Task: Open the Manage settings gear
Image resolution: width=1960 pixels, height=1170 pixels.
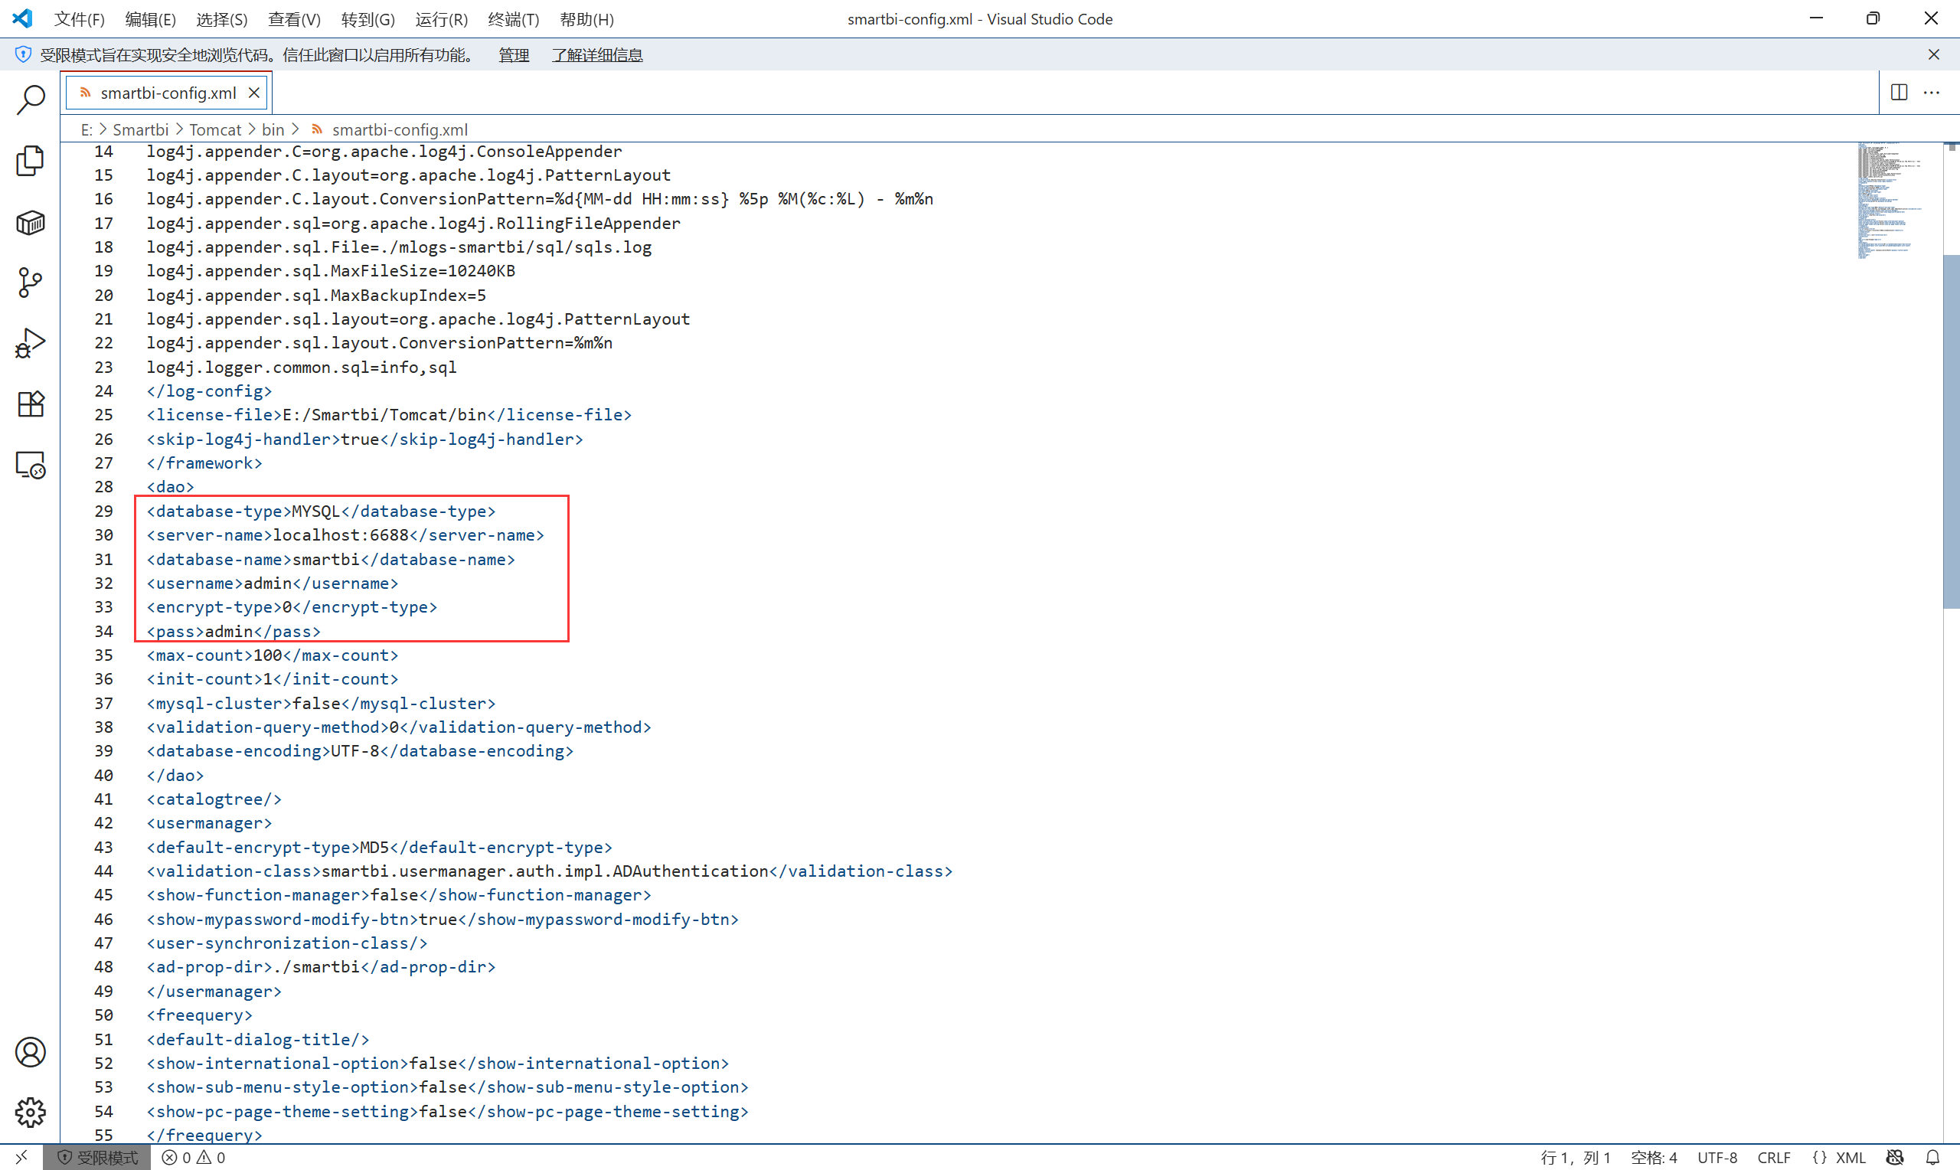Action: click(31, 1113)
